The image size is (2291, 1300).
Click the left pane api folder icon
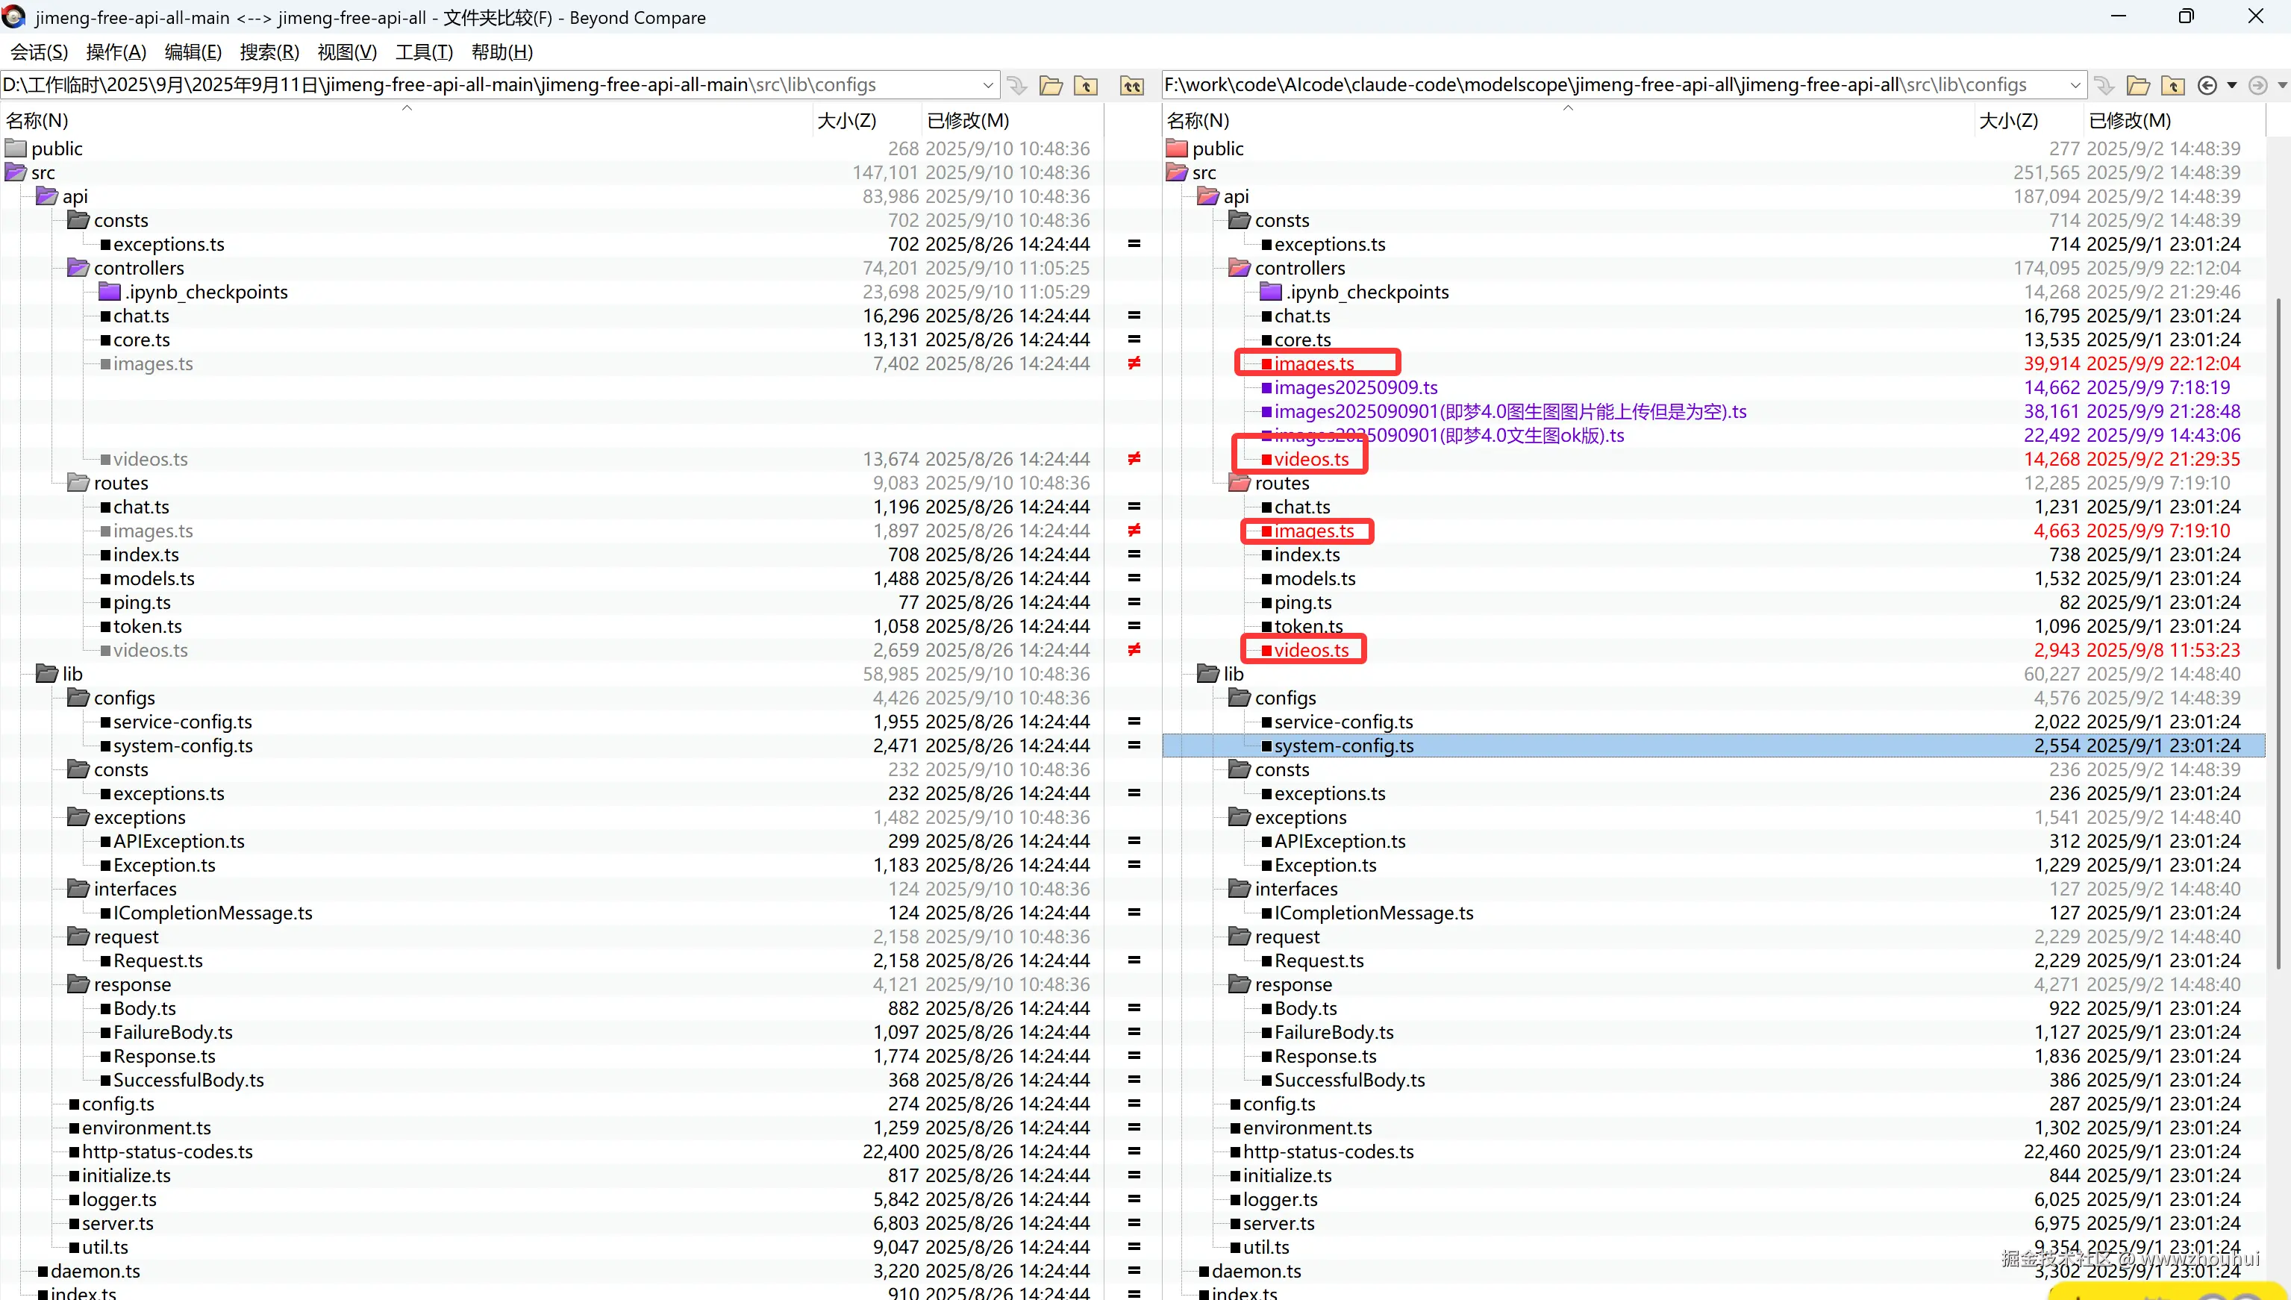[x=46, y=196]
